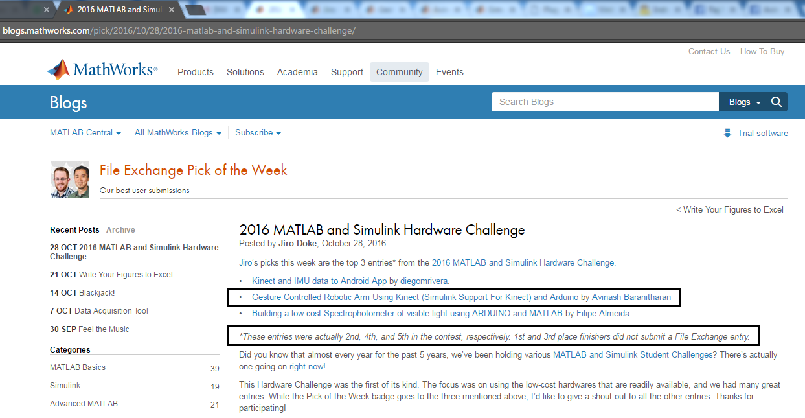Close the active 2016 MATLAB browser tab
Viewport: 805px width, 418px height.
(x=173, y=10)
